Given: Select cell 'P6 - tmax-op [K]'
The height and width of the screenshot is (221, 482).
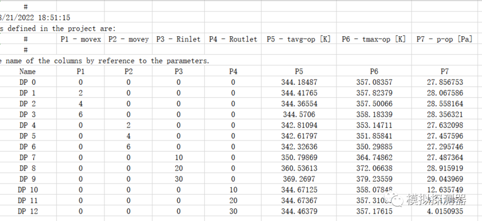Looking at the screenshot, I should pyautogui.click(x=374, y=39).
